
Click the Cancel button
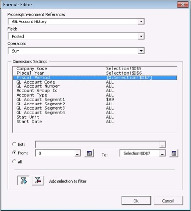[x=168, y=201]
